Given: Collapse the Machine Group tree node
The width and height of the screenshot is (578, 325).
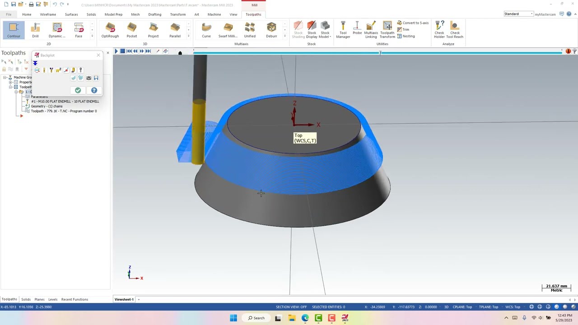Looking at the screenshot, I should click(5, 77).
